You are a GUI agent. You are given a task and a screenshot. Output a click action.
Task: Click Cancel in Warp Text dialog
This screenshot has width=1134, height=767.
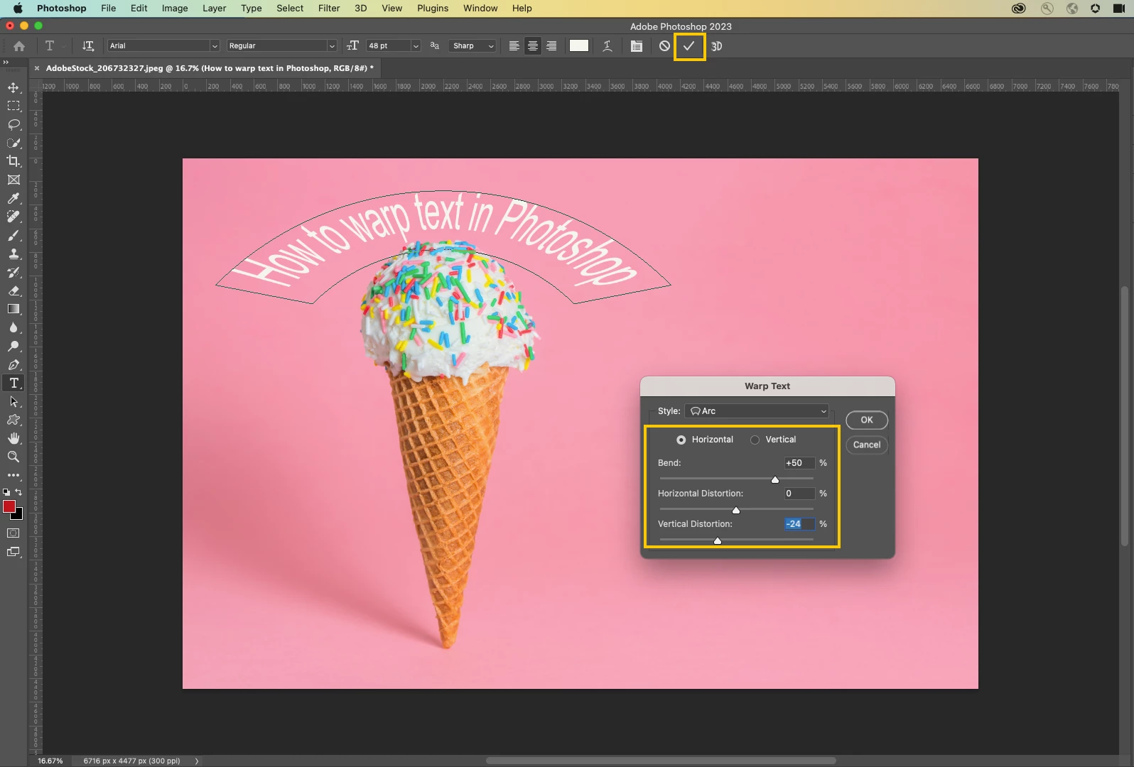867,445
